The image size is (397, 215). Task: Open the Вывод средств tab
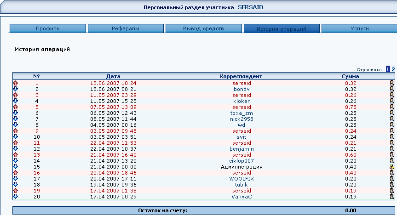(203, 28)
